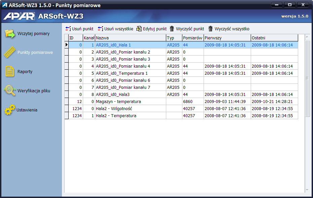The height and width of the screenshot is (198, 313).
Task: Maximize the ARSoft-WZ3 window
Action: click(x=290, y=5)
